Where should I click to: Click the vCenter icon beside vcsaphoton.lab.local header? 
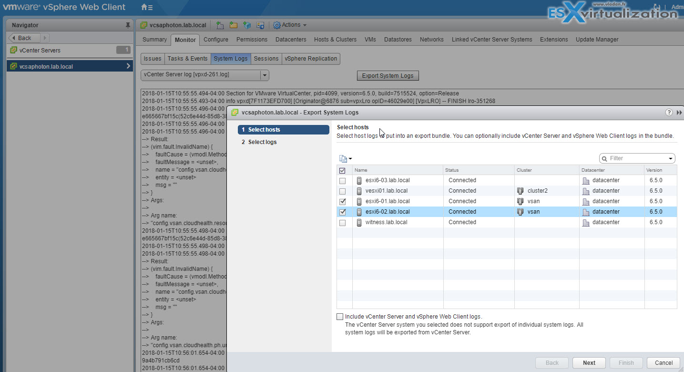tap(143, 25)
